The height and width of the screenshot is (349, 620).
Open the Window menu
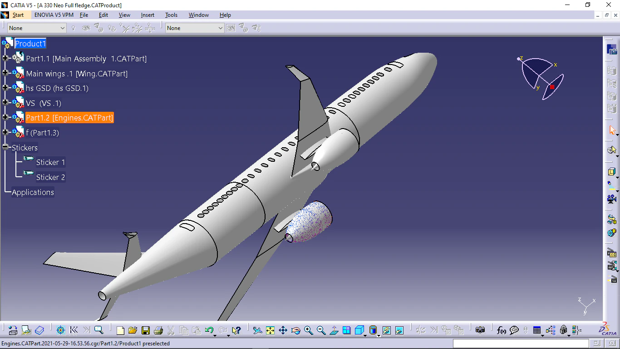click(199, 15)
